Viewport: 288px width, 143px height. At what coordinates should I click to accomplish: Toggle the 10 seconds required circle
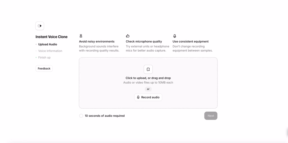pos(81,116)
